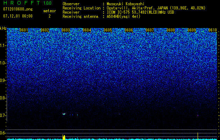The height and width of the screenshot is (140, 220).
Task: Click the 0610 time marker
Action: [x=213, y=30]
